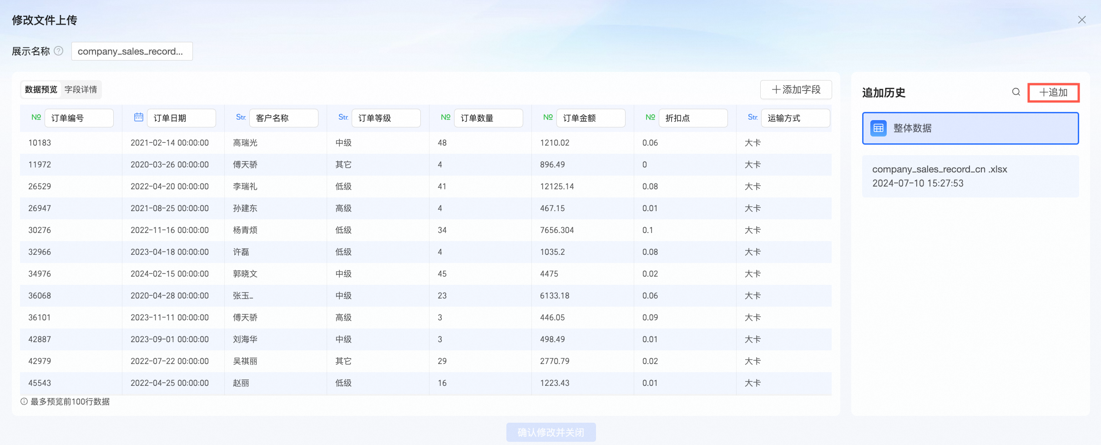
Task: Click the date type icon for 订单日期
Action: coord(139,117)
